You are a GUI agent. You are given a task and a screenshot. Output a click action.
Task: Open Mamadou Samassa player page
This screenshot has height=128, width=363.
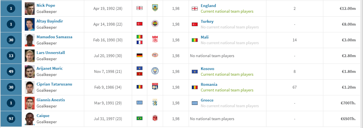(54, 37)
